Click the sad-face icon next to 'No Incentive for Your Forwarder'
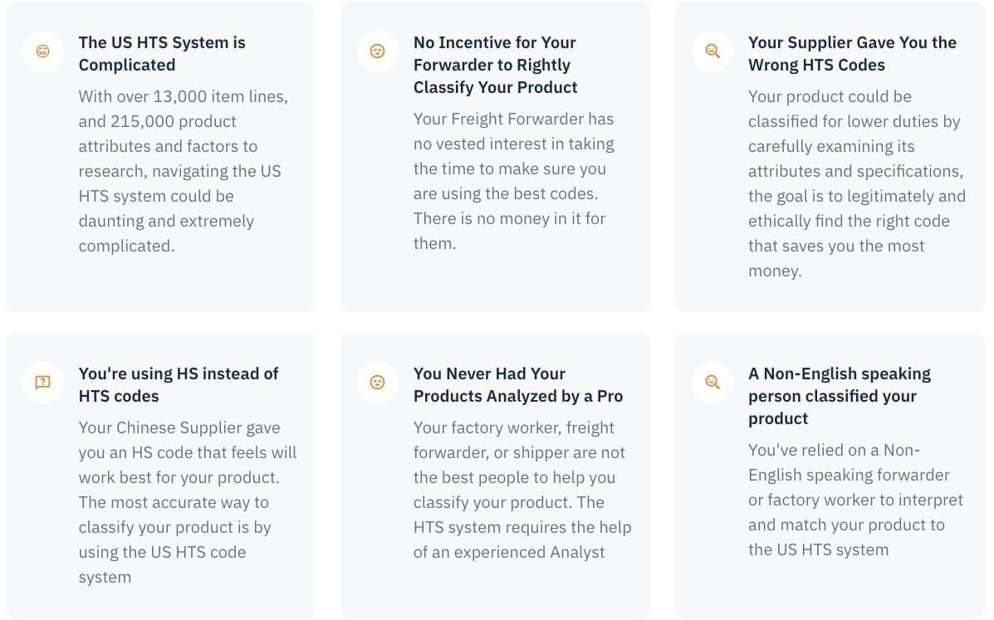The image size is (994, 620). [x=377, y=51]
